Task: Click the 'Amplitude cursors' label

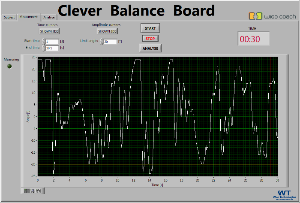Action: pyautogui.click(x=106, y=25)
